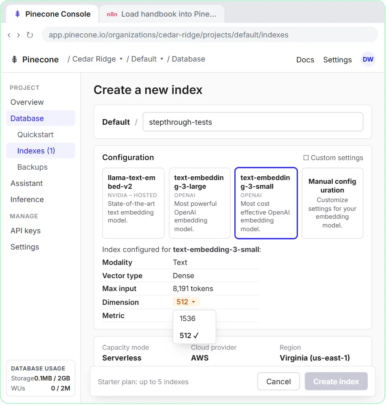This screenshot has height=405, width=386.
Task: Switch to the n8n Load handbook tab
Action: (x=162, y=14)
